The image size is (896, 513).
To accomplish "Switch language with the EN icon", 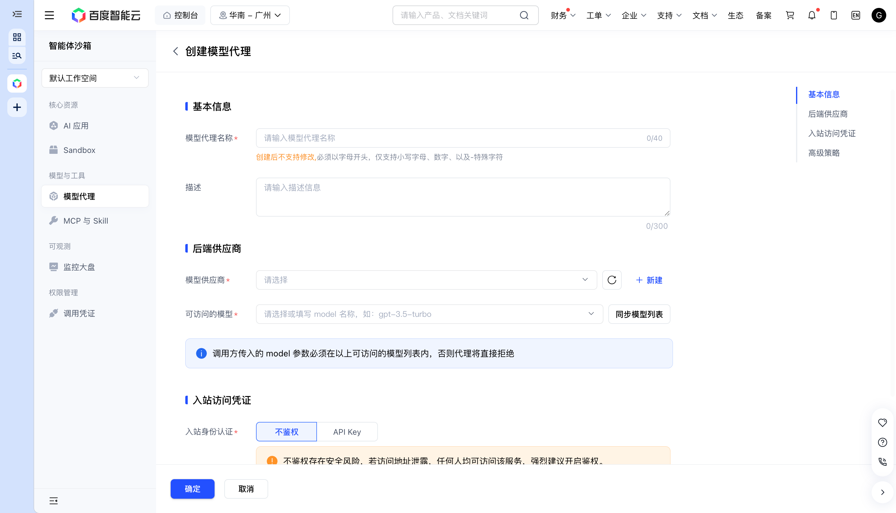I will [855, 15].
